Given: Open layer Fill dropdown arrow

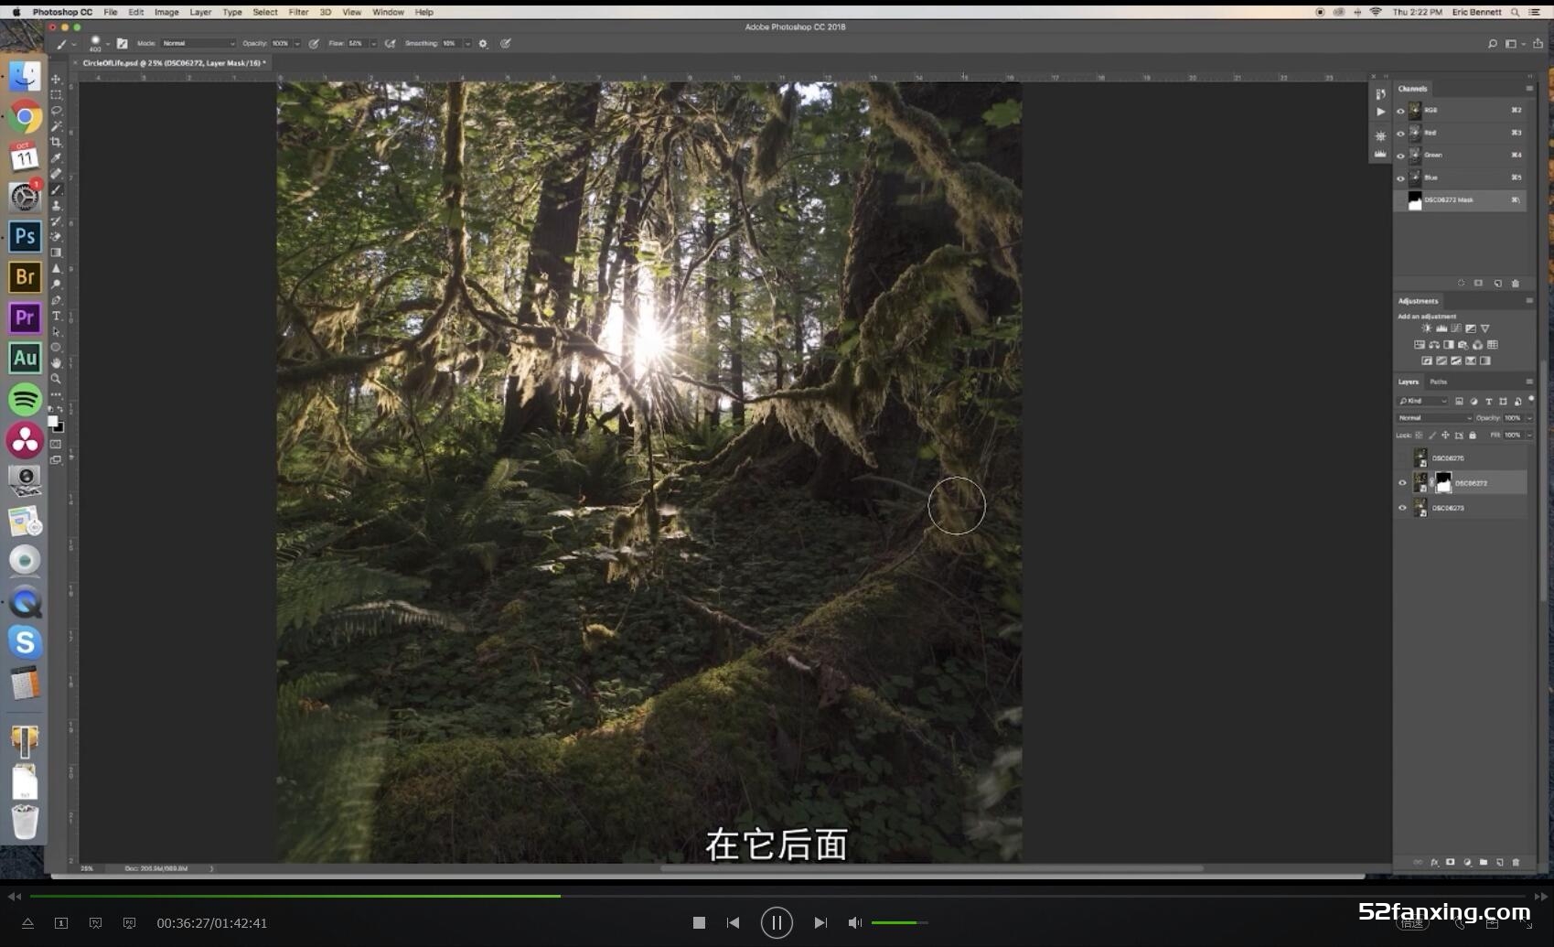Looking at the screenshot, I should pos(1529,436).
